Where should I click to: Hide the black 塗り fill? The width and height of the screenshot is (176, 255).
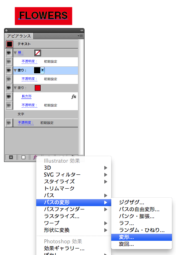pyautogui.click(x=9, y=70)
